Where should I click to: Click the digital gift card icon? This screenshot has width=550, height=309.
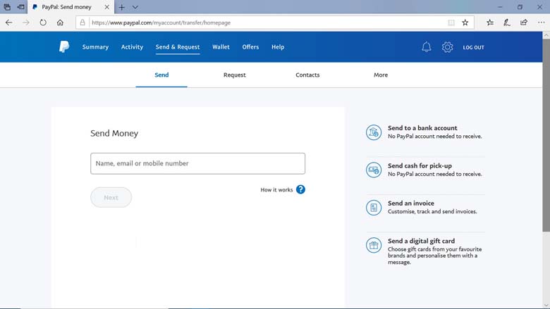(373, 246)
